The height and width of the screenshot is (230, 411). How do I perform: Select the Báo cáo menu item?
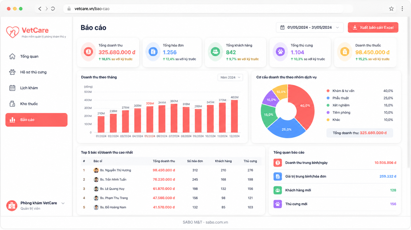coord(36,120)
